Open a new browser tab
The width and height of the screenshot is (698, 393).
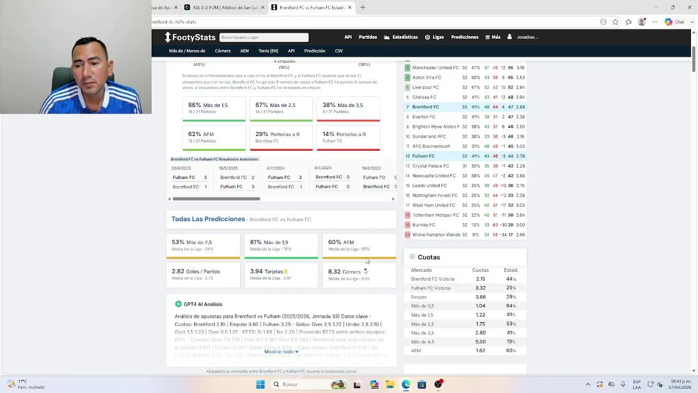pos(363,7)
